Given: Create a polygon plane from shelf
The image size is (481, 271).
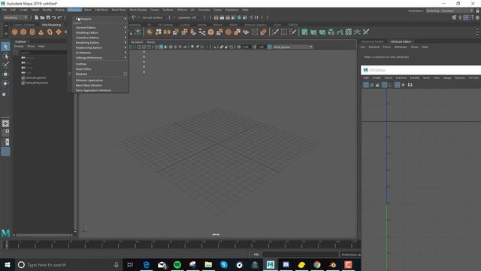Looking at the screenshot, I should tap(59, 32).
